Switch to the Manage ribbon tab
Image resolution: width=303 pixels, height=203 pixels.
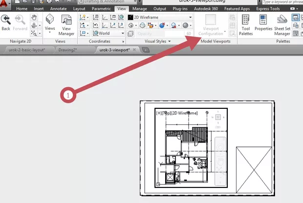click(139, 9)
